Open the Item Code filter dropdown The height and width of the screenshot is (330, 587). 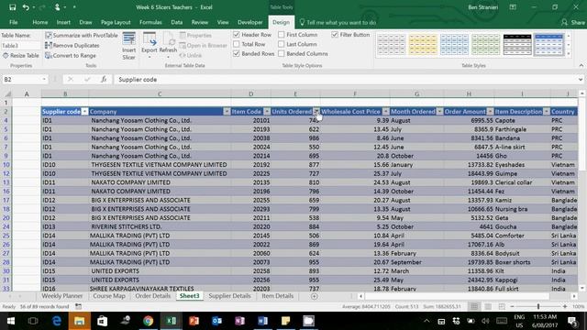(x=267, y=112)
